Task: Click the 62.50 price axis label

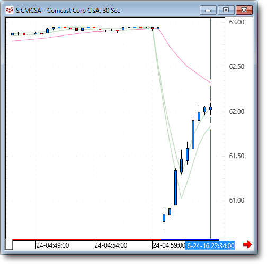Action: 236,67
